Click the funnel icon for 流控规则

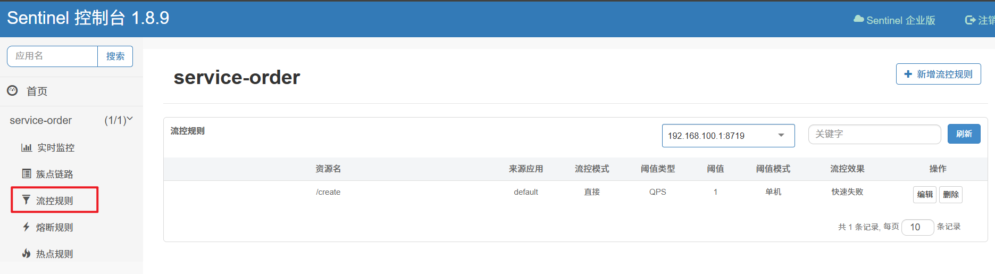pyautogui.click(x=26, y=200)
